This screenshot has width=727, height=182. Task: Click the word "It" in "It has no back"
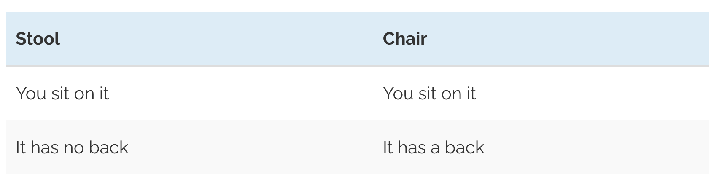point(21,147)
